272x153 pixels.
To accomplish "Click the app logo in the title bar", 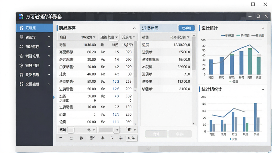I will [x=21, y=16].
